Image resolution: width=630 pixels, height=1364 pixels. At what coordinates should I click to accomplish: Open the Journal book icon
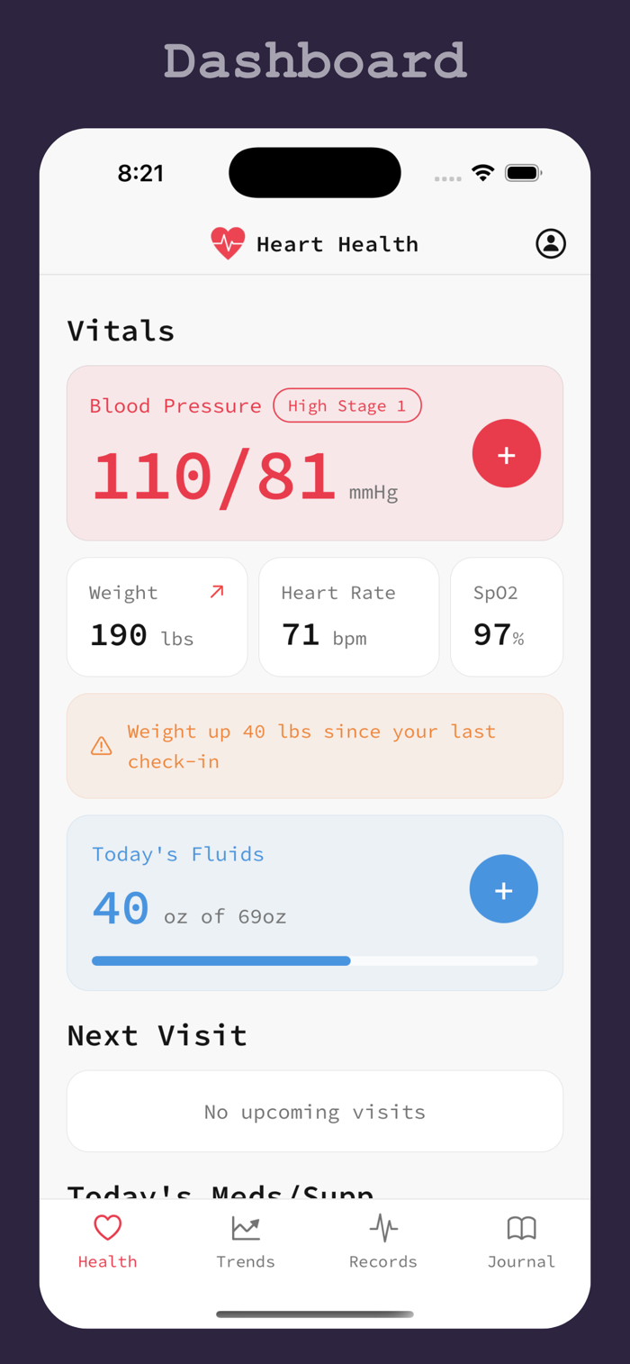tap(522, 1228)
